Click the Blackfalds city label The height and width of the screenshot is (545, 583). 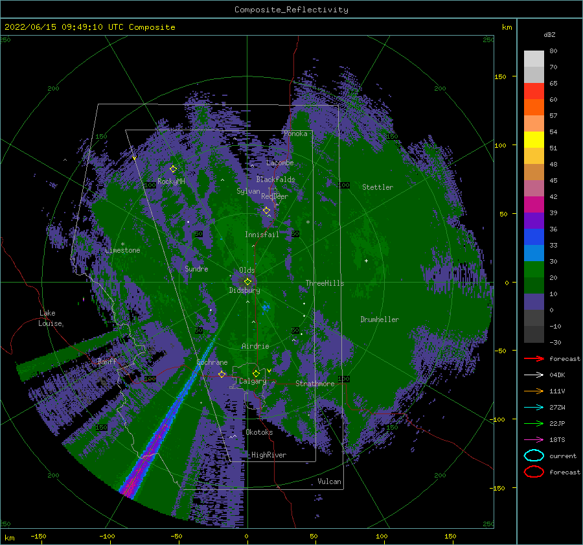275,180
